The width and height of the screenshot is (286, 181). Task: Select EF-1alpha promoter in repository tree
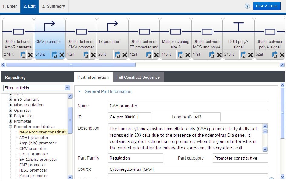point(38,160)
